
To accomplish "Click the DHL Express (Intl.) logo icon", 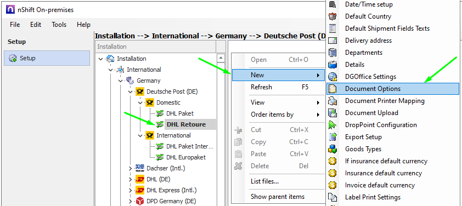I will pos(140,190).
